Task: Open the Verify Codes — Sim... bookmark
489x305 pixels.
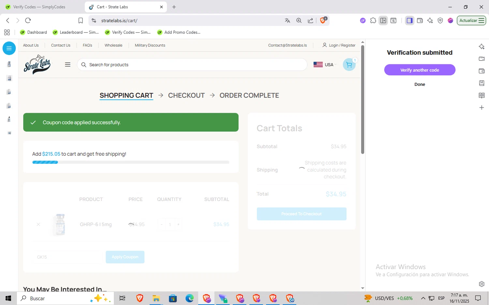Action: pos(128,32)
